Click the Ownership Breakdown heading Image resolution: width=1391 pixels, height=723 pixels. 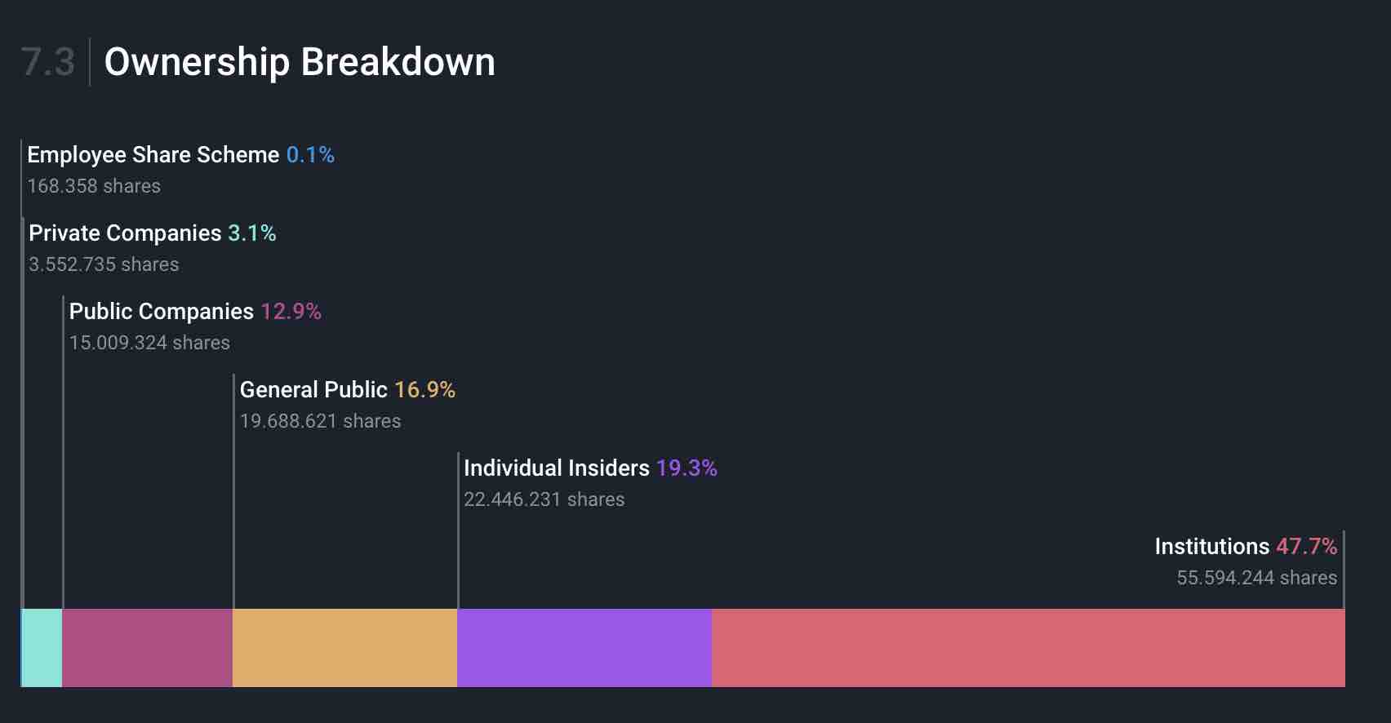pyautogui.click(x=300, y=62)
